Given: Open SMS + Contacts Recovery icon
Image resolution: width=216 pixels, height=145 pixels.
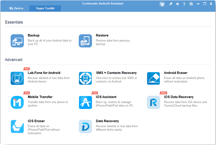Looking at the screenshot, I should click(x=85, y=78).
